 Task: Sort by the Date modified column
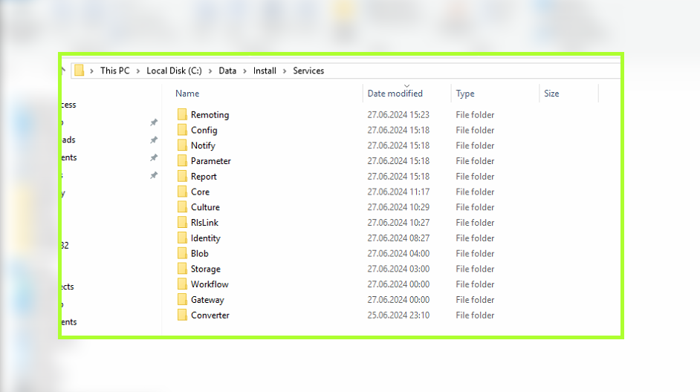(395, 94)
